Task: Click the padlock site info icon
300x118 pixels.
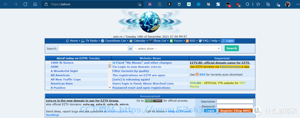Action: (x=46, y=4)
